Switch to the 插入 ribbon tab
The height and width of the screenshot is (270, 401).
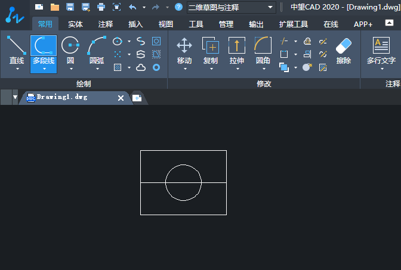tap(135, 24)
